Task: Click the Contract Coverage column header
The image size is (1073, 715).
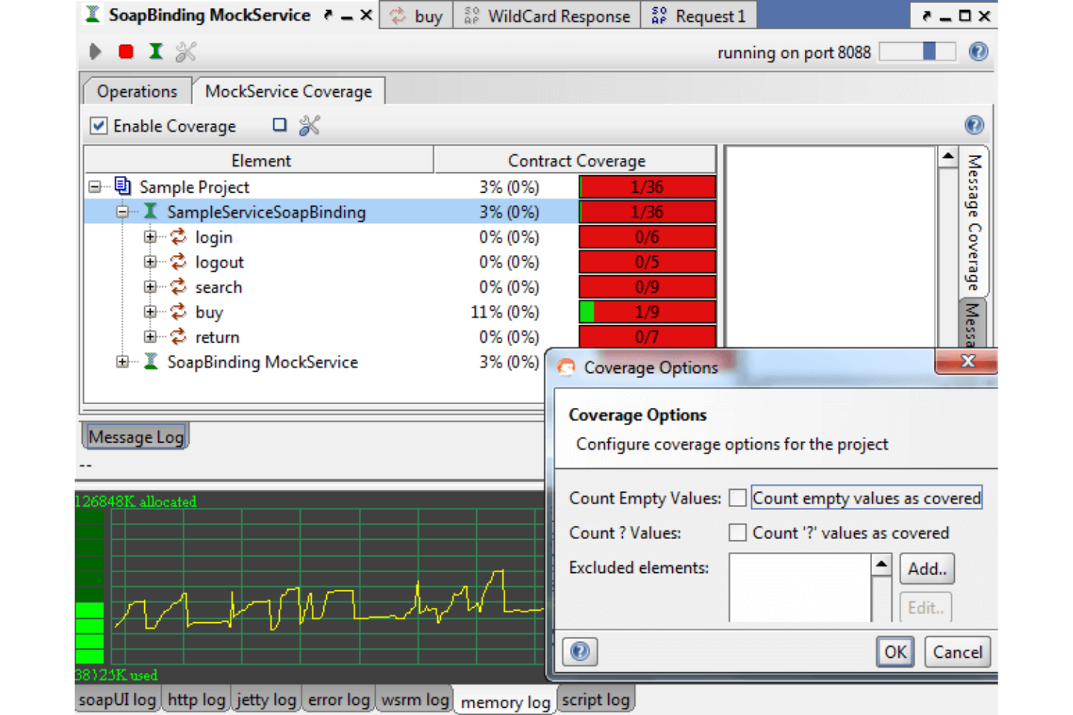Action: (576, 160)
